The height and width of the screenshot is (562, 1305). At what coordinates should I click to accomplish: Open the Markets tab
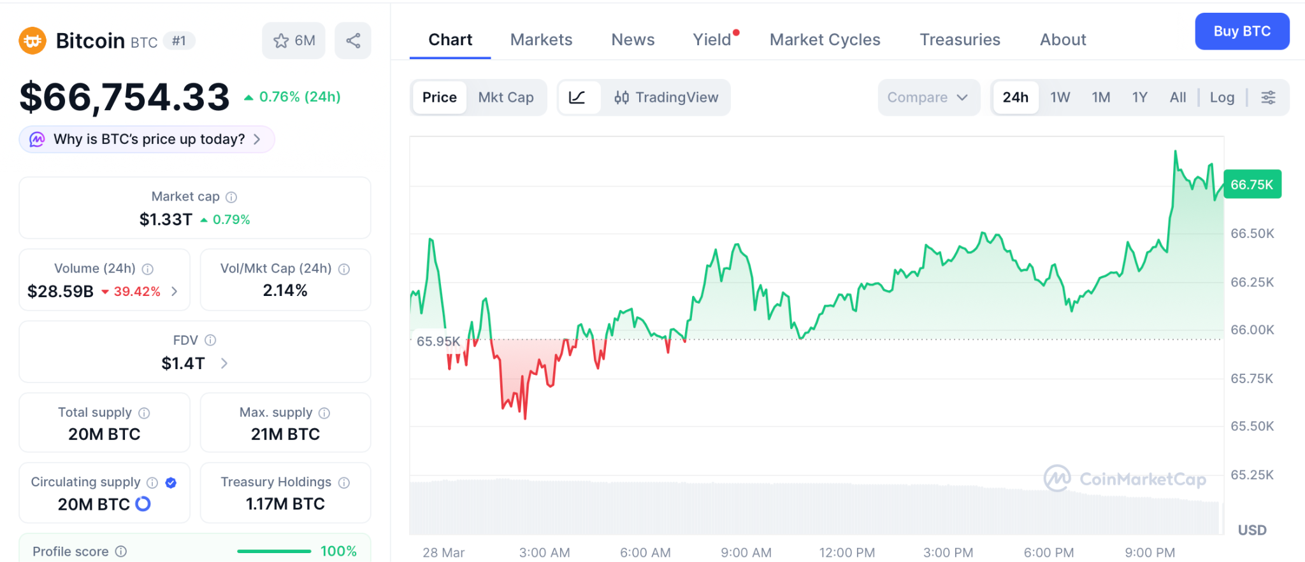point(541,39)
